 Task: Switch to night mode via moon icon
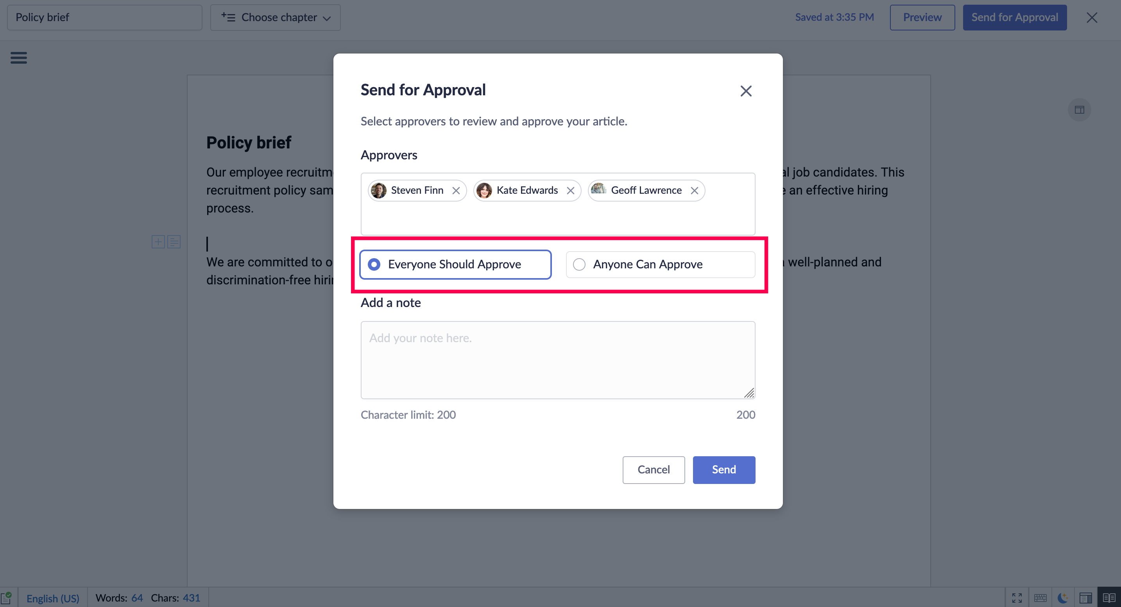1063,598
